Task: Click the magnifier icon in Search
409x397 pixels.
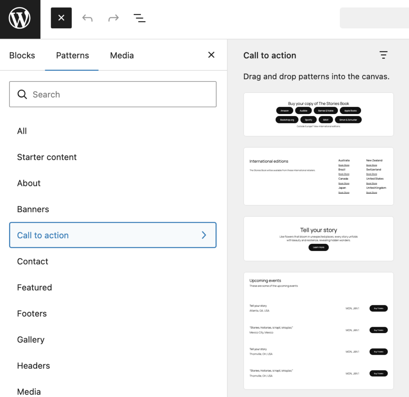Action: (x=22, y=95)
